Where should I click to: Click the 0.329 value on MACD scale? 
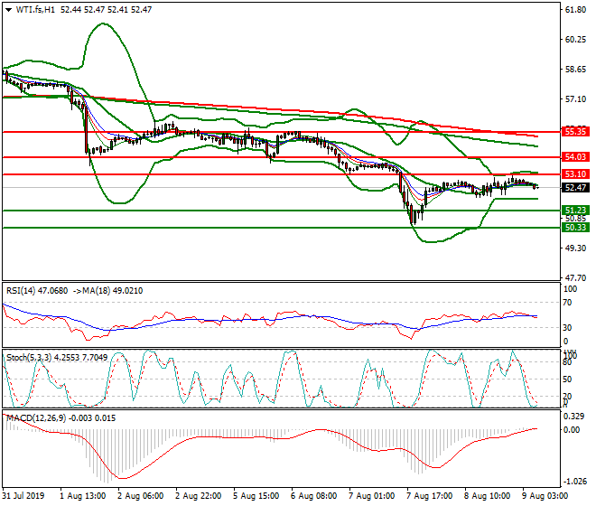(574, 417)
